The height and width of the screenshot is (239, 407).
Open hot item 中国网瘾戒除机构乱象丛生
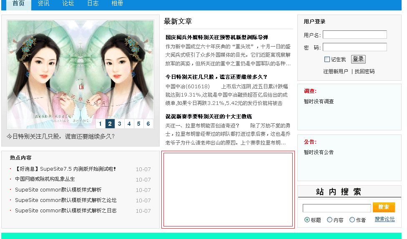[x=45, y=179]
